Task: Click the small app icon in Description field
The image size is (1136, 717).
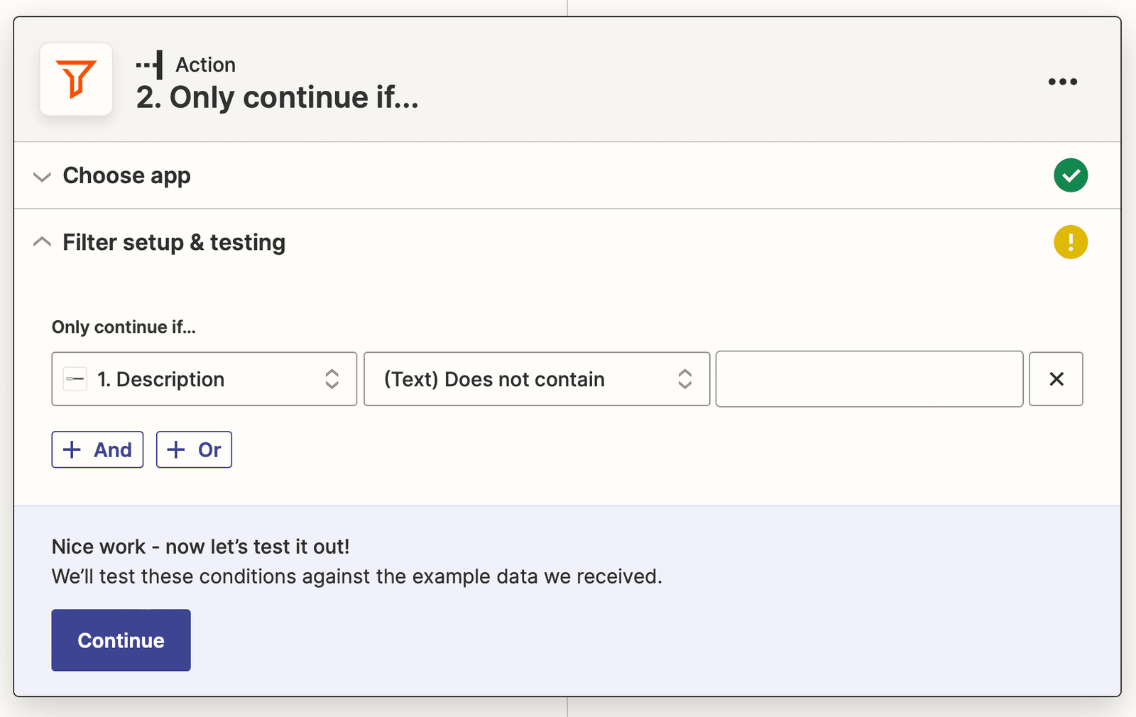Action: (75, 379)
